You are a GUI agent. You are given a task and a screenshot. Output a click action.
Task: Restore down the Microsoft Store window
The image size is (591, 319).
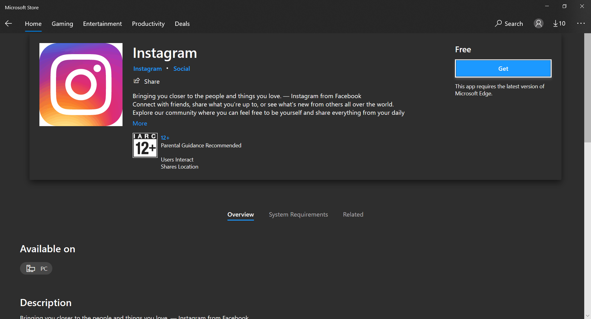(564, 6)
